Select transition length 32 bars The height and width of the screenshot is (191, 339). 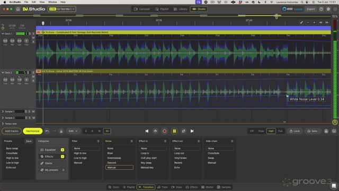click(107, 131)
